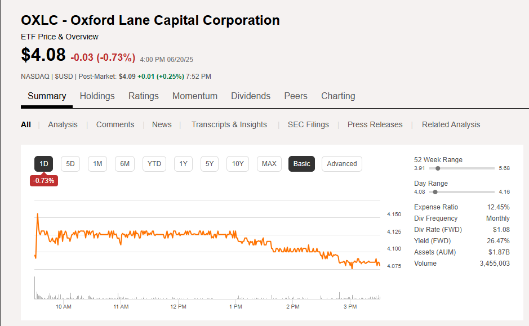View SEC Filings

308,125
